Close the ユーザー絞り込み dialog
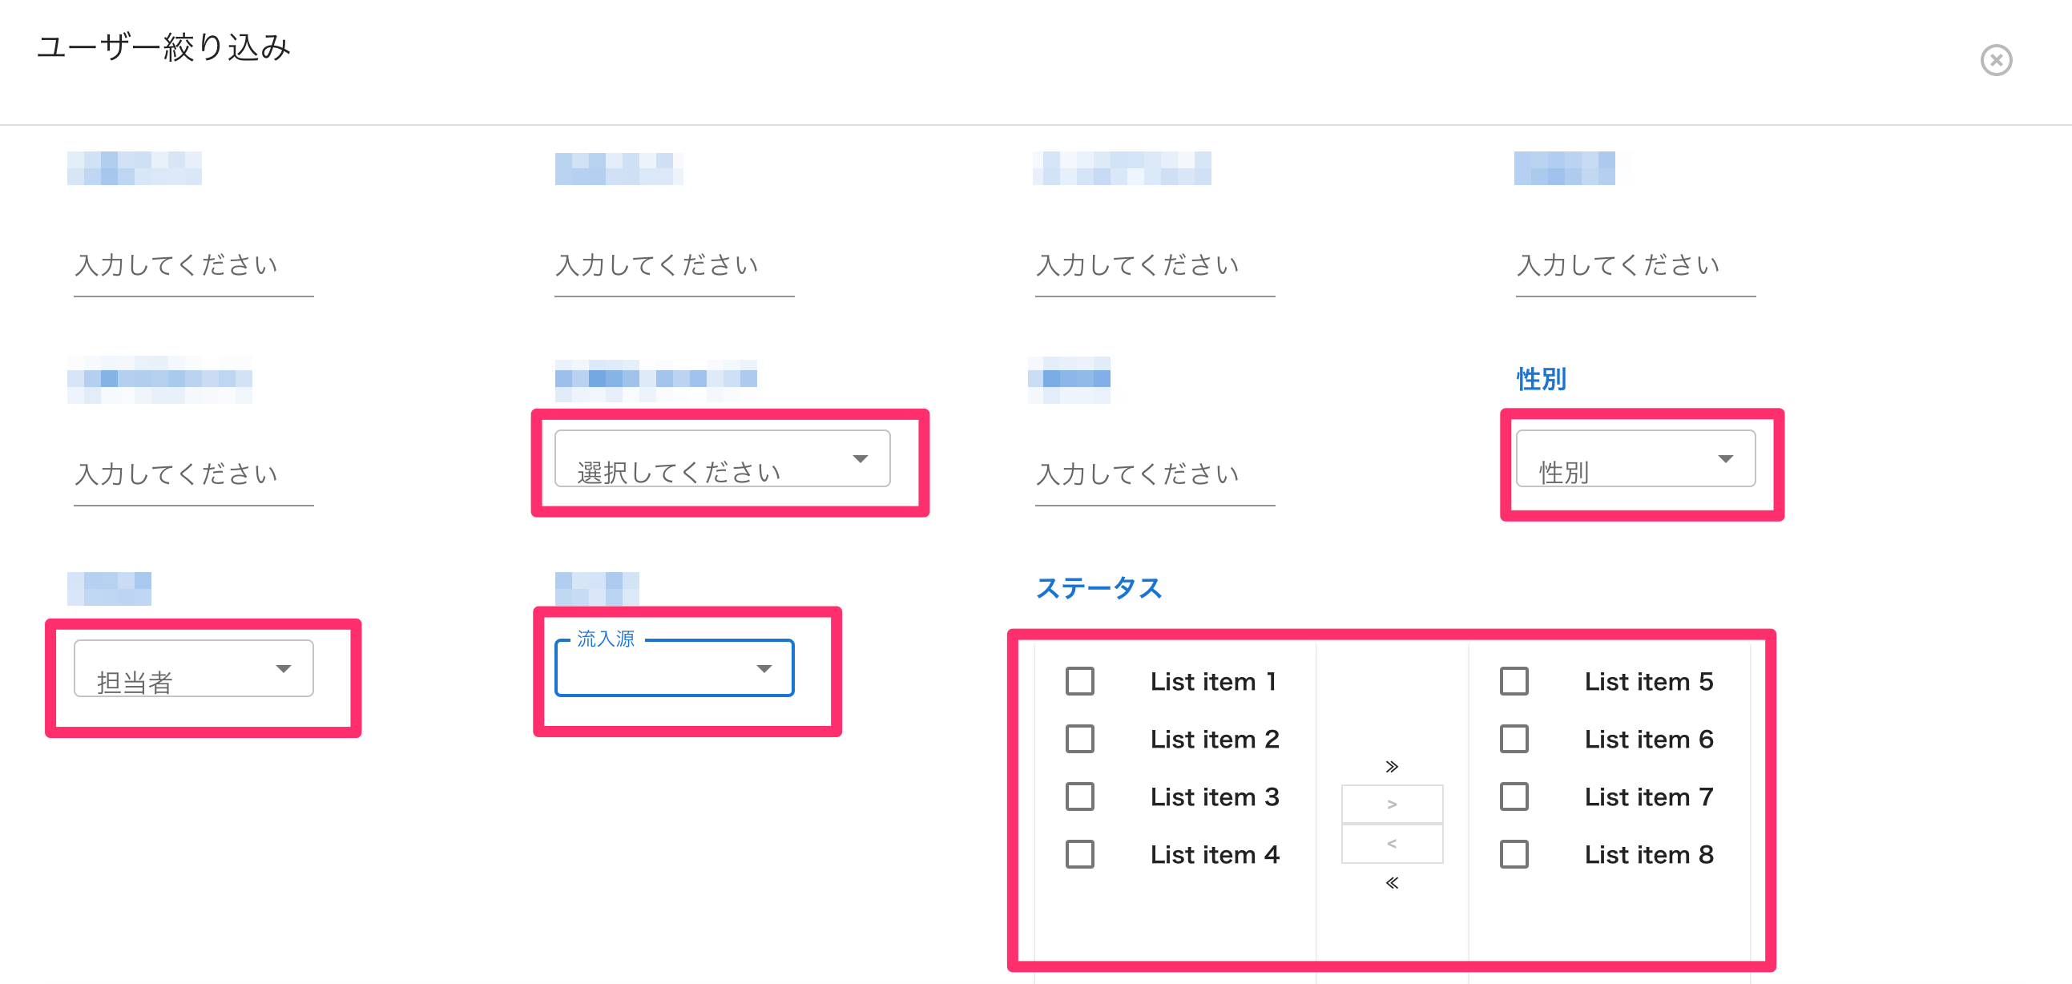 pos(1997,60)
